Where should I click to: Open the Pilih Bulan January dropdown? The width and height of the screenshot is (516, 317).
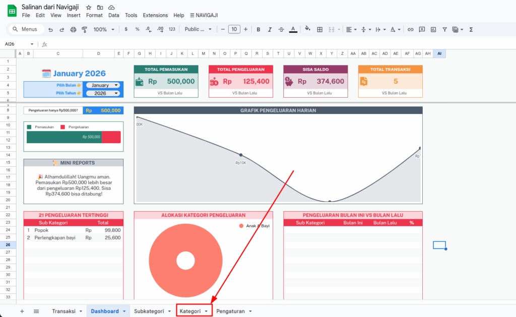pos(103,85)
